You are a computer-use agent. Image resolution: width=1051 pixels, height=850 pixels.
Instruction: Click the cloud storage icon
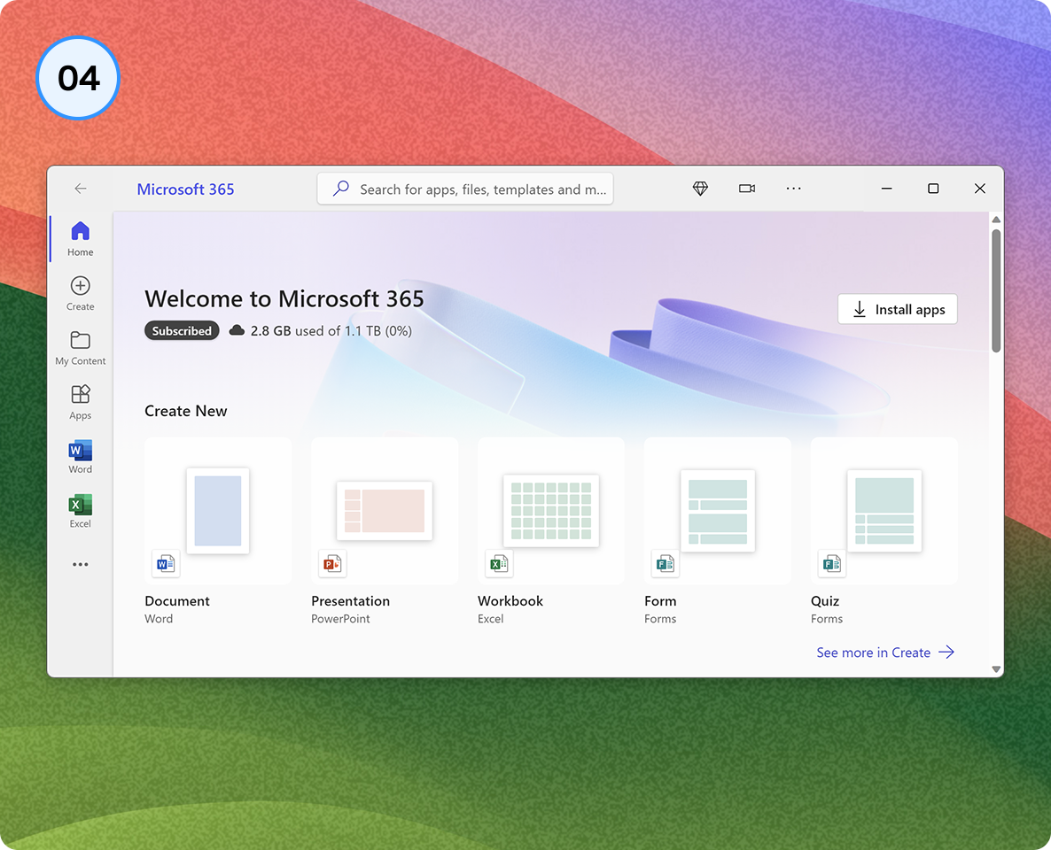click(x=237, y=330)
